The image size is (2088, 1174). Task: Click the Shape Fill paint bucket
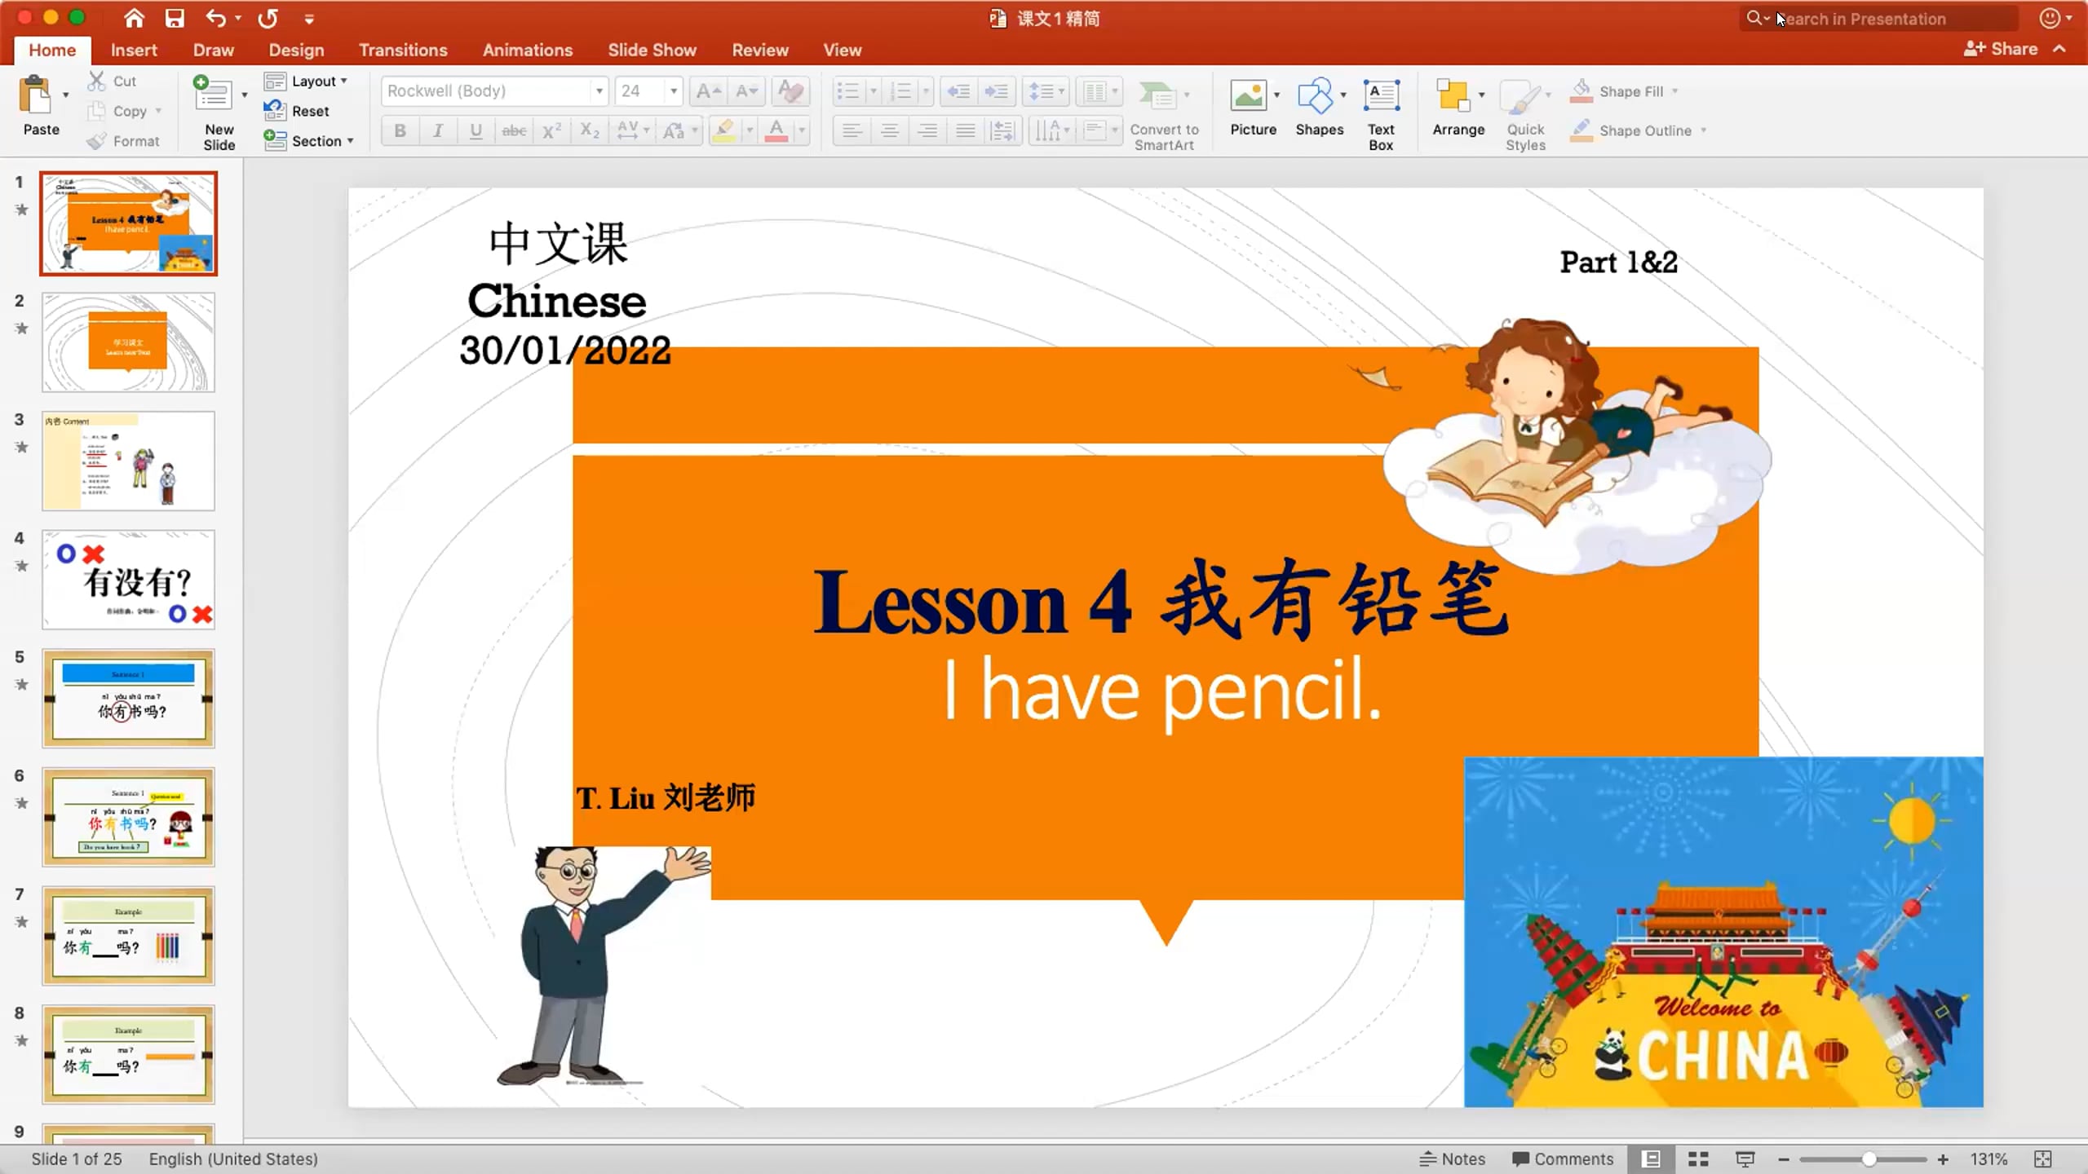[x=1581, y=90]
